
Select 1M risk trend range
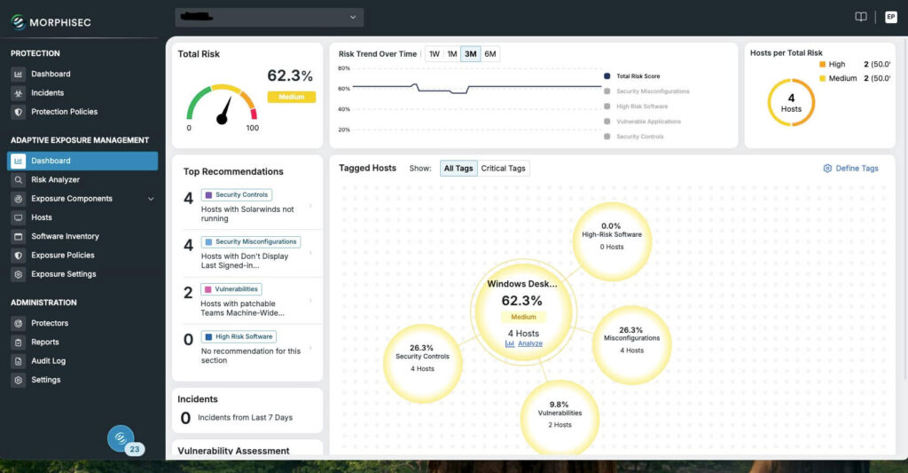click(452, 54)
